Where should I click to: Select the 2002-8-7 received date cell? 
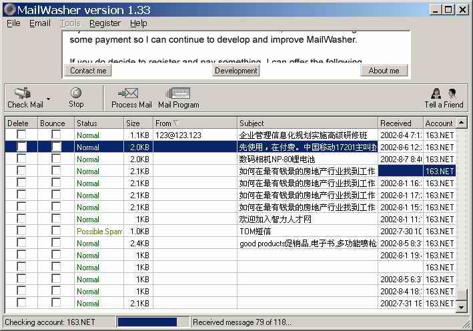pos(400,159)
